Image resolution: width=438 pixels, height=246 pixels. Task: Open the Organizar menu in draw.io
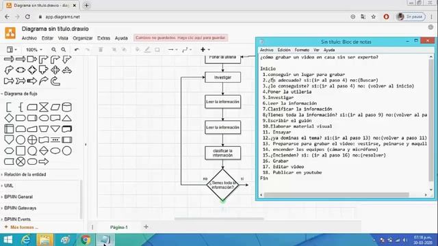[83, 38]
